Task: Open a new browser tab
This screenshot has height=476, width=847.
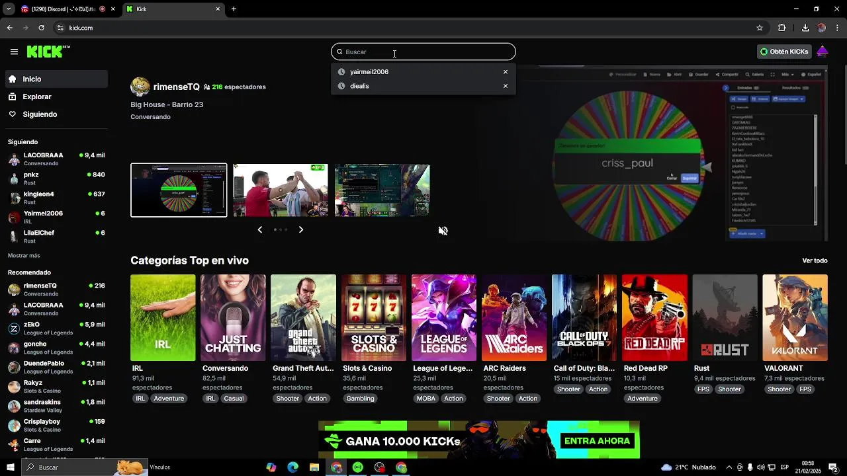Action: [234, 9]
